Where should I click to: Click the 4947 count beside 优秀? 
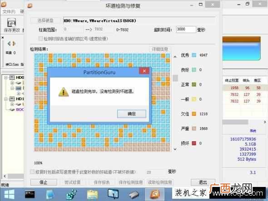[x=203, y=55]
